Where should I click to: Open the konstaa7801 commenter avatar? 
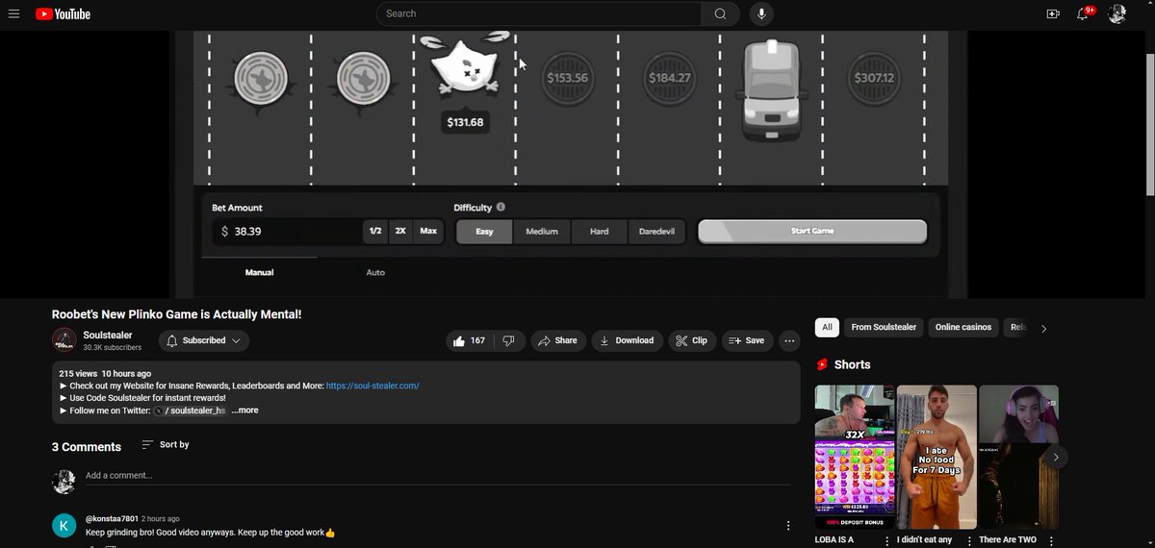(64, 525)
